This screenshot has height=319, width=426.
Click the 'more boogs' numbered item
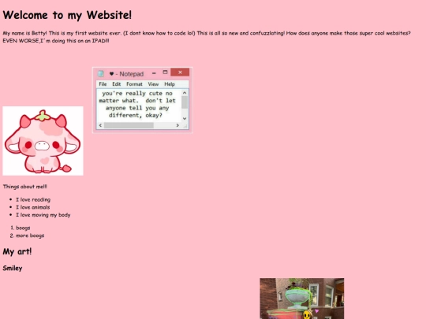(x=30, y=236)
